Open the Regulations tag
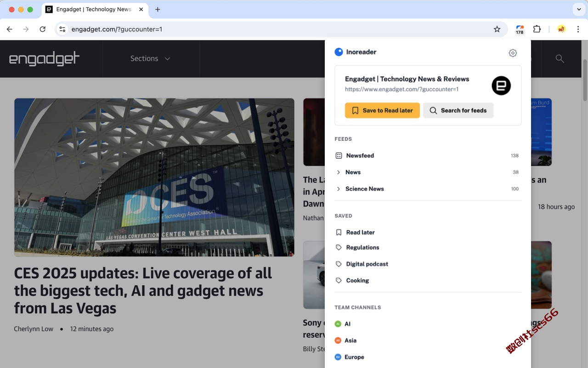The width and height of the screenshot is (588, 368). tap(362, 247)
